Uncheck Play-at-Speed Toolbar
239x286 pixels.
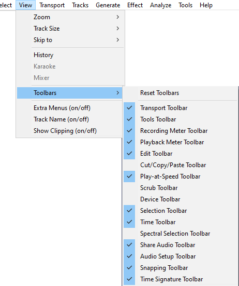(181, 176)
